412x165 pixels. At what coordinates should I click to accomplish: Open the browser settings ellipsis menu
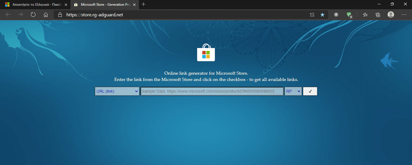pos(404,15)
